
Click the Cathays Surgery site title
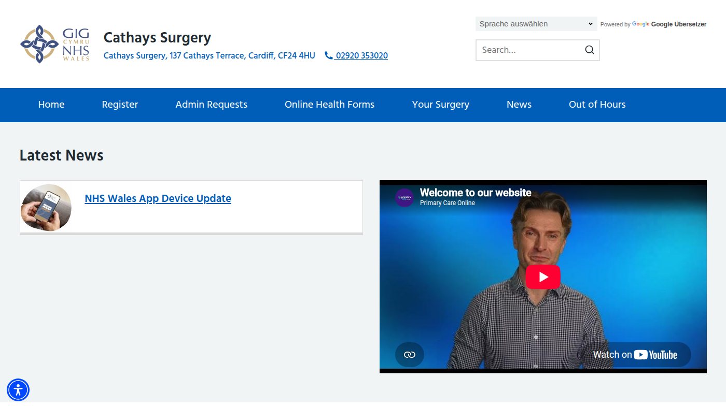[x=157, y=38]
